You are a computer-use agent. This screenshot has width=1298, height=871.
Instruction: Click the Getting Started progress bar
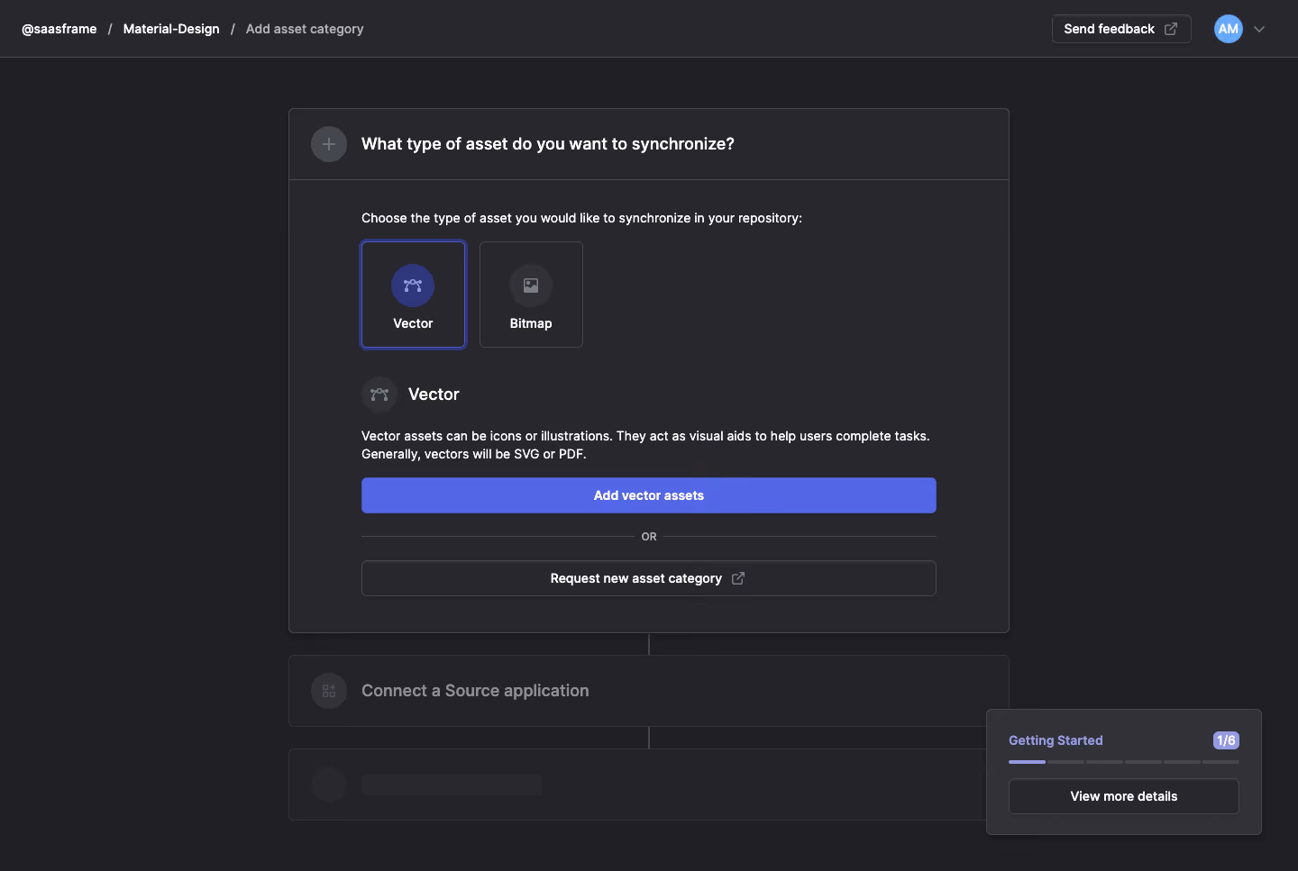(x=1124, y=762)
